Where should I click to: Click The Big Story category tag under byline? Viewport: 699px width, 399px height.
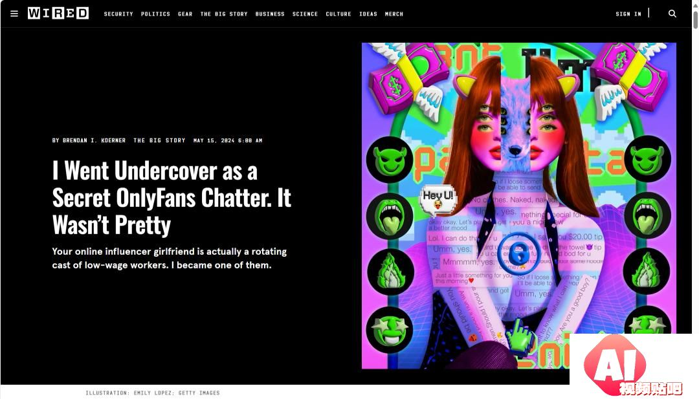tap(159, 140)
